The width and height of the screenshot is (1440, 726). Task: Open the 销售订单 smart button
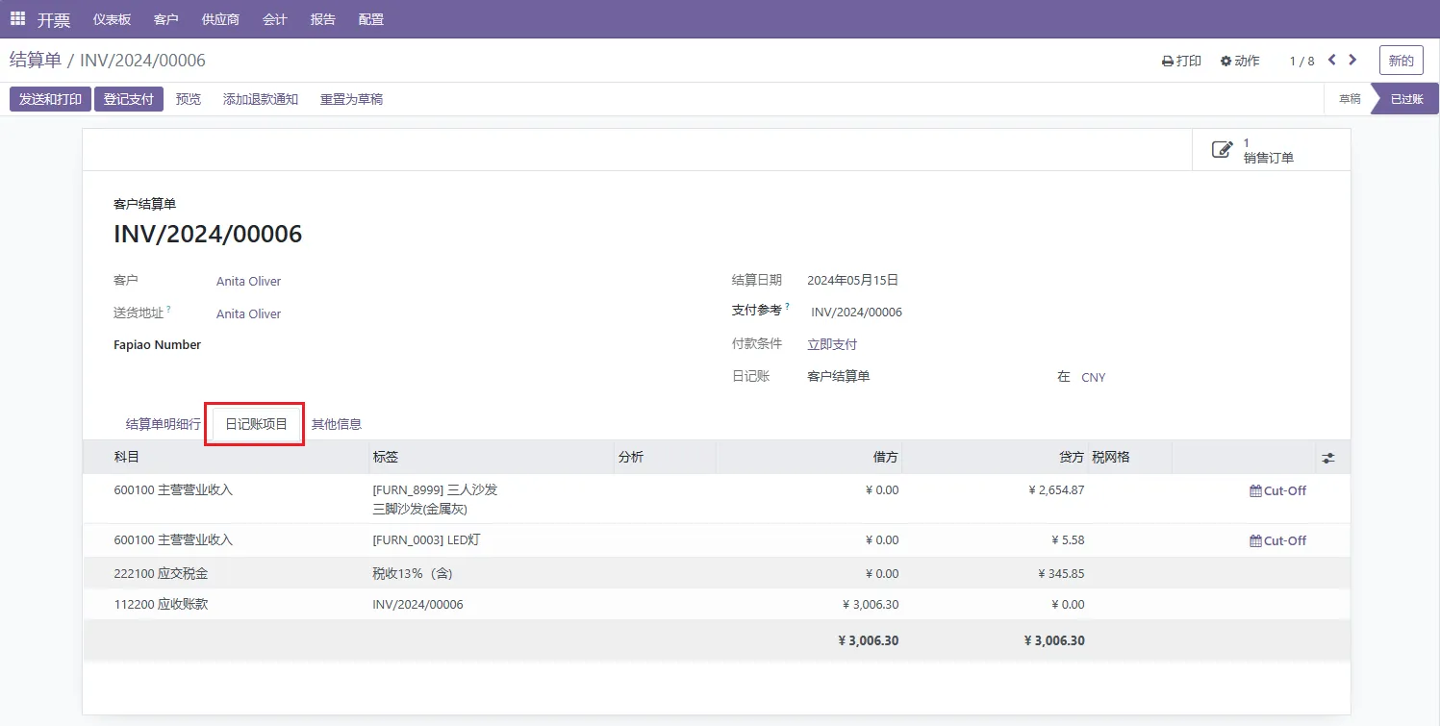pos(1271,150)
